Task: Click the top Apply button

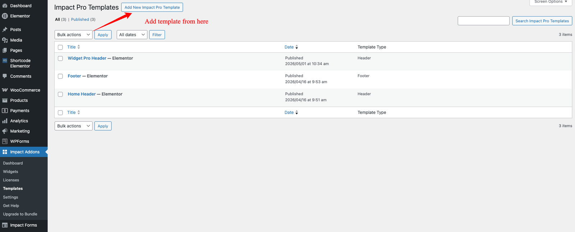Action: 103,35
